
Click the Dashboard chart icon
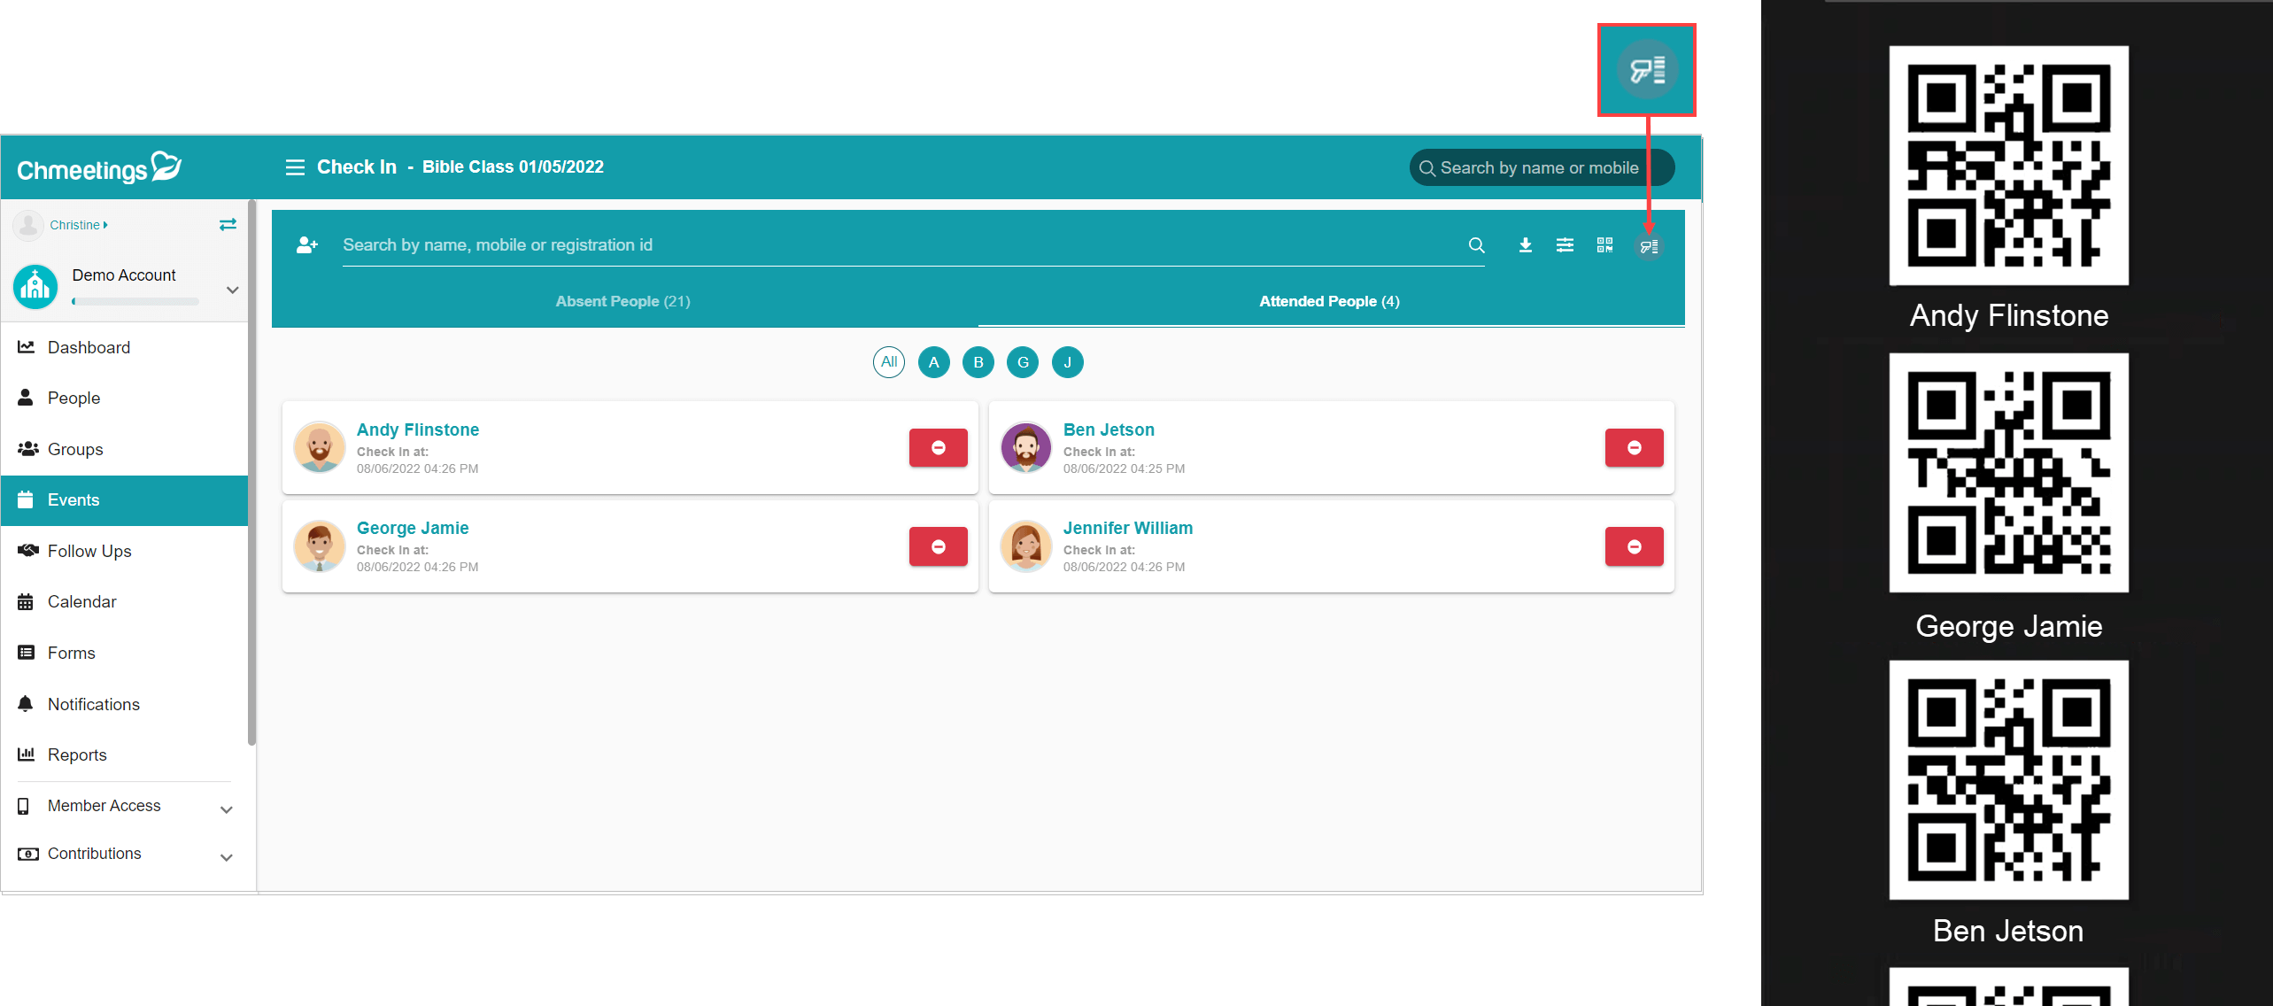point(27,347)
